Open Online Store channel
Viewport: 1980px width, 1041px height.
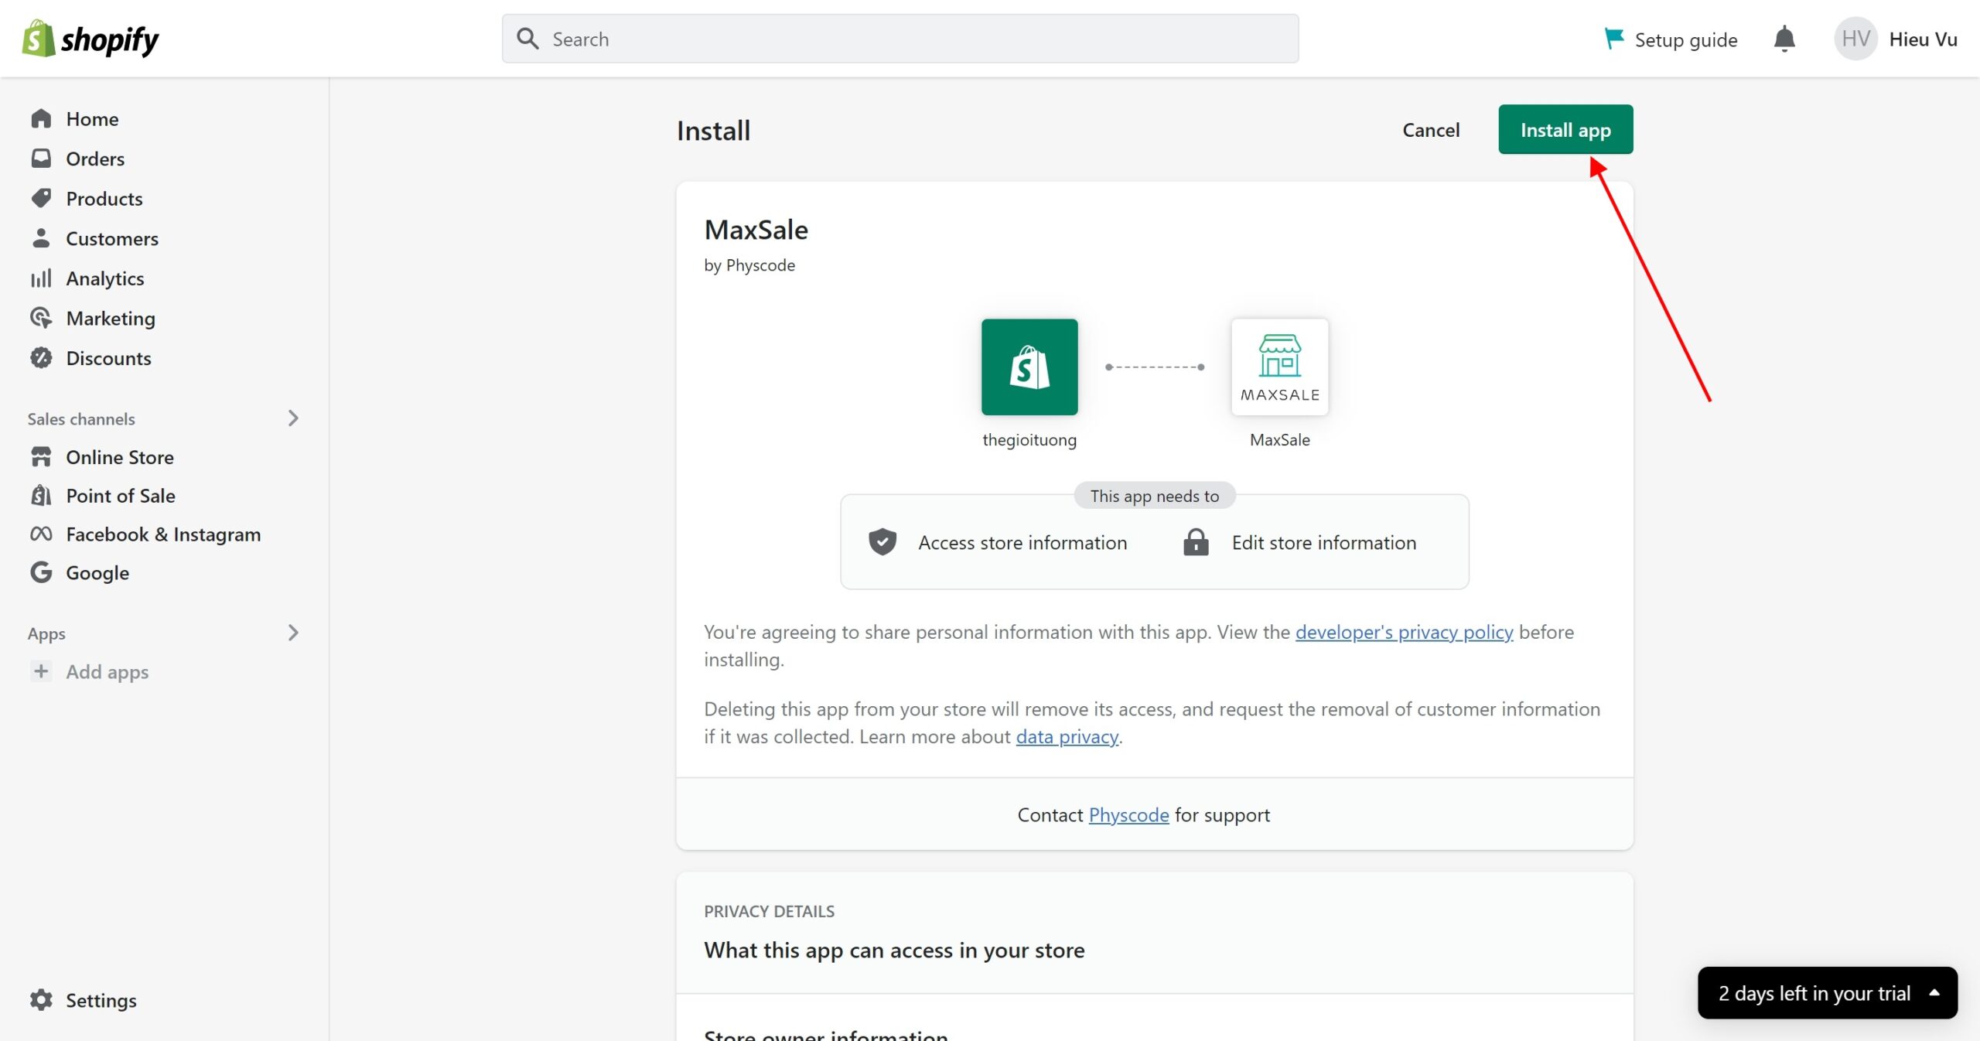(x=120, y=457)
